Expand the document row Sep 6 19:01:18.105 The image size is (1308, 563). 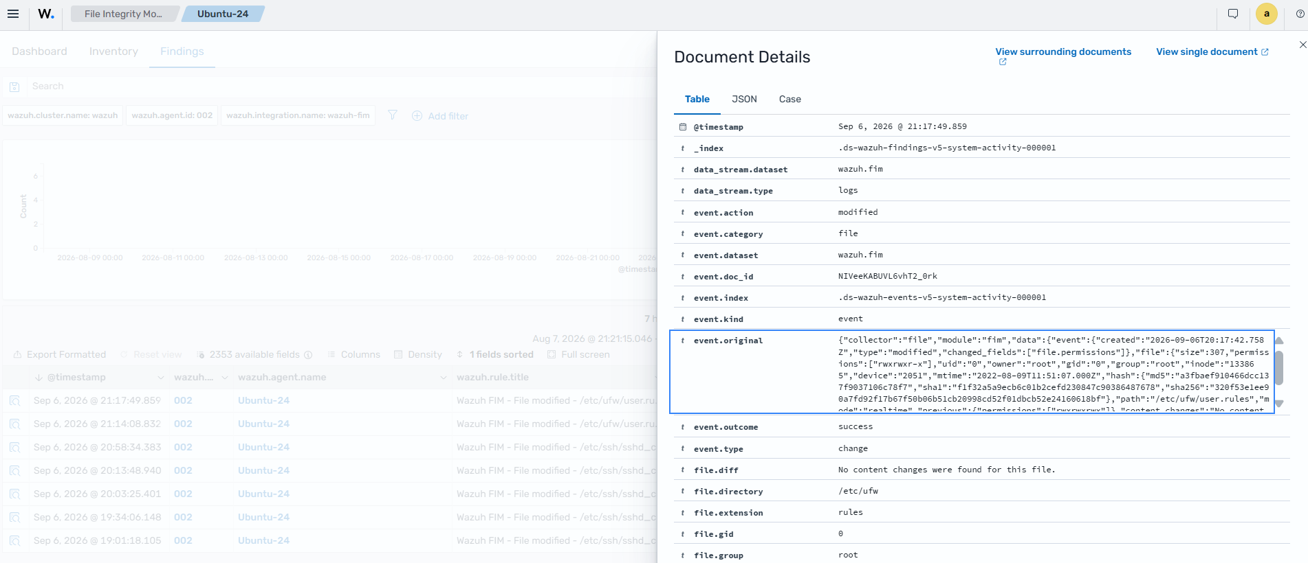click(x=14, y=540)
